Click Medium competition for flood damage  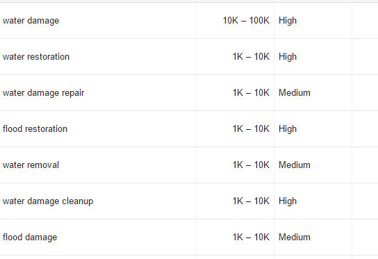click(295, 237)
